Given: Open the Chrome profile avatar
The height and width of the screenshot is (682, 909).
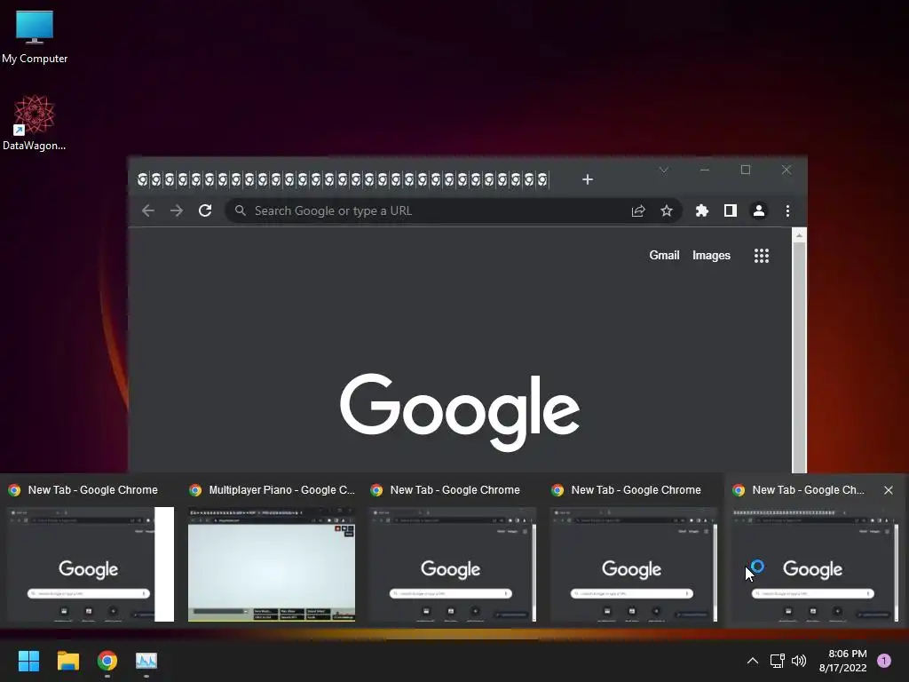Looking at the screenshot, I should click(759, 210).
